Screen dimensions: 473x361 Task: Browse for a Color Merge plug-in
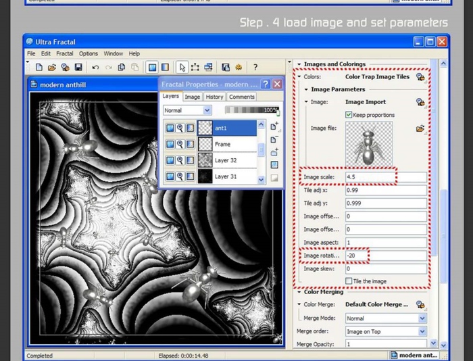pyautogui.click(x=420, y=304)
